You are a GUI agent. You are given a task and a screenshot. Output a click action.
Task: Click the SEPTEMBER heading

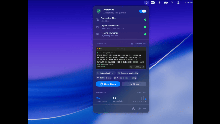click(101, 93)
